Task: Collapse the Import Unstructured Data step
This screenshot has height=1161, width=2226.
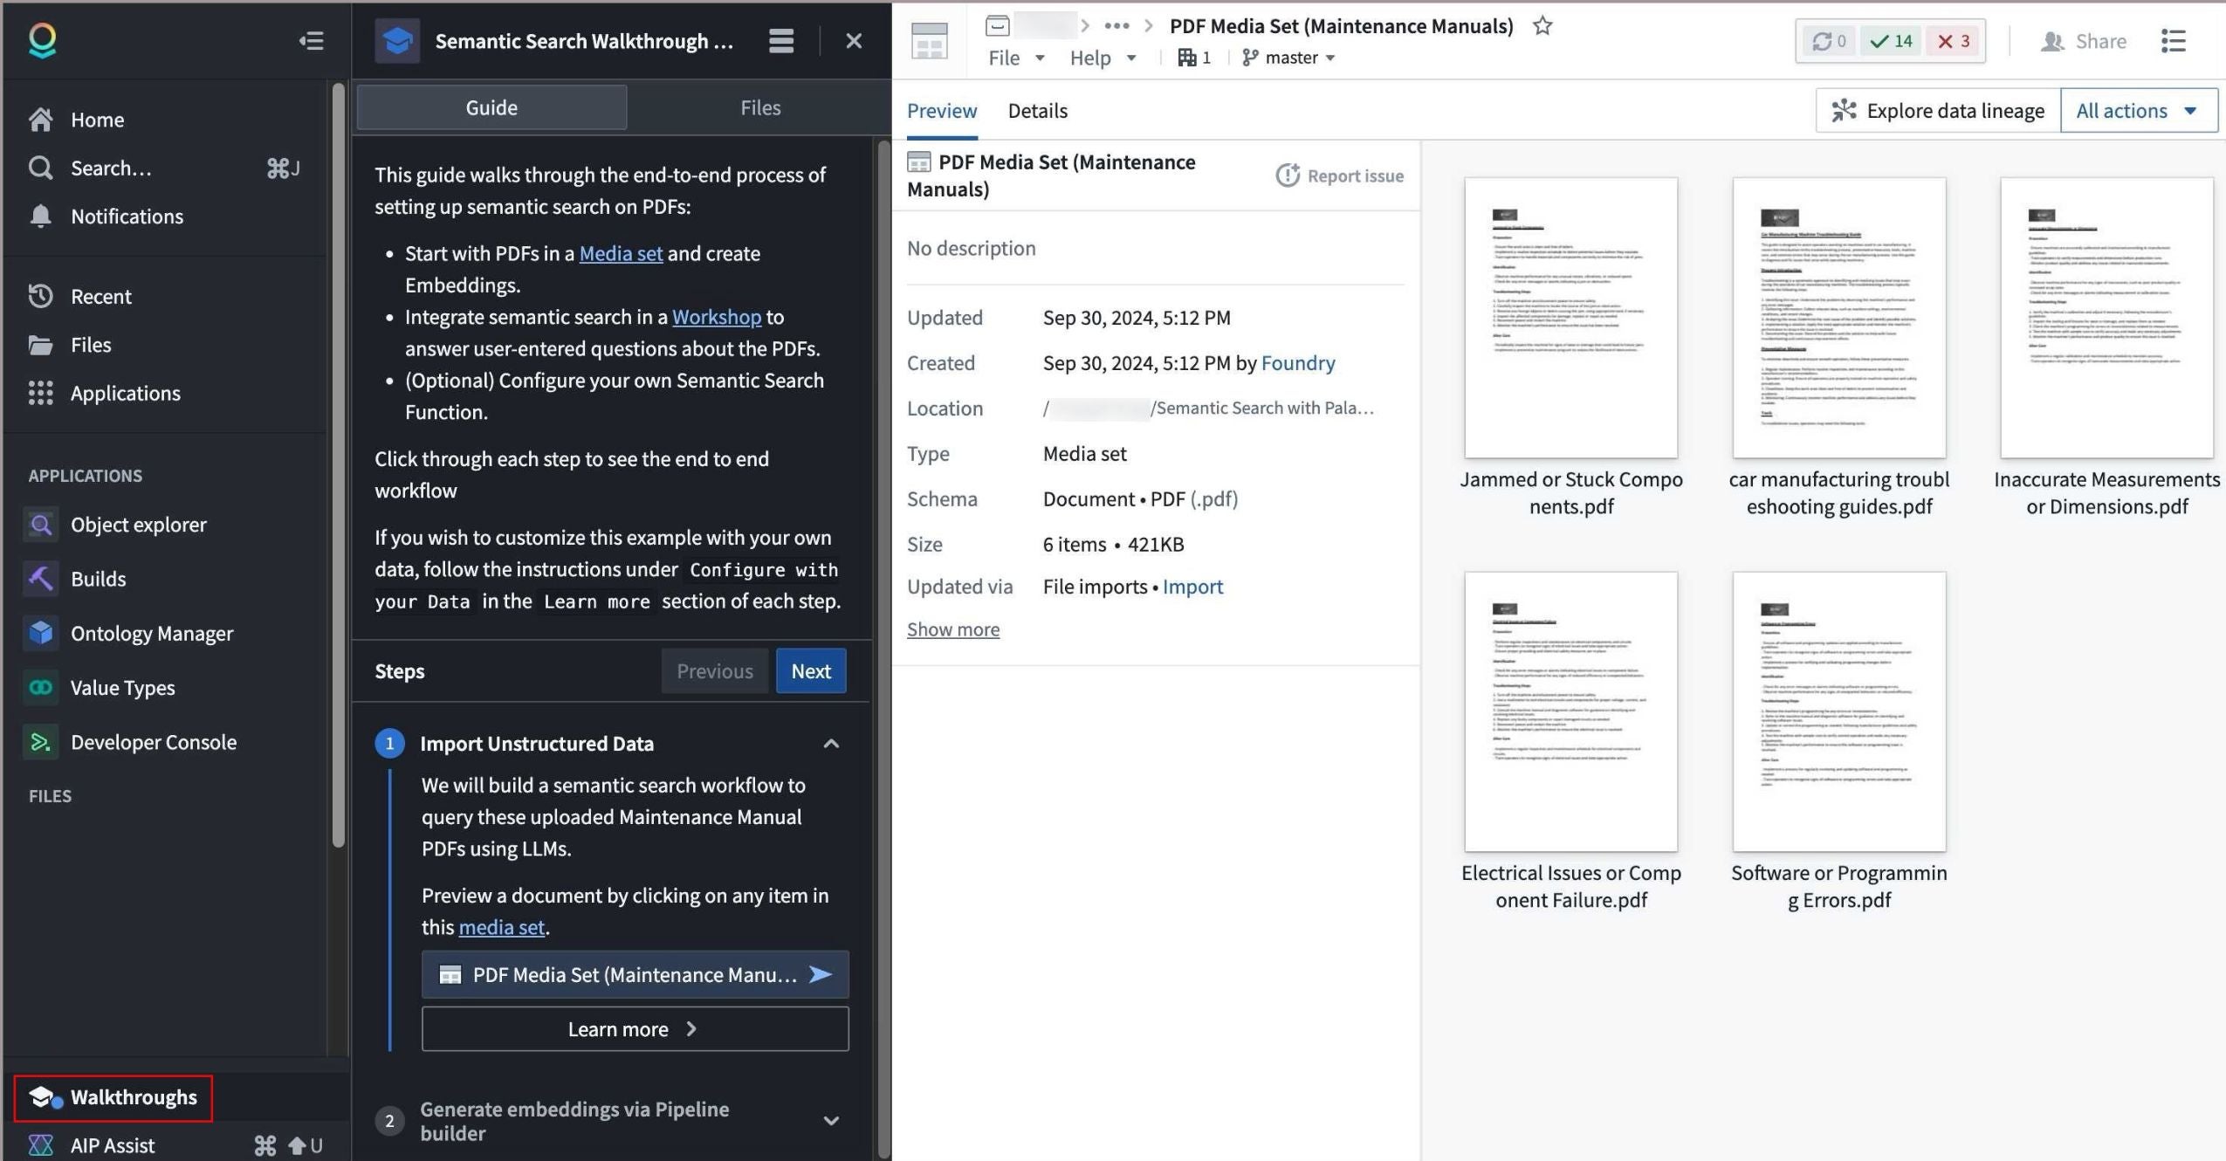Action: 830,743
